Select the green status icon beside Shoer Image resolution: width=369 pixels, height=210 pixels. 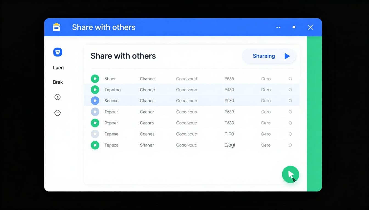tap(95, 78)
